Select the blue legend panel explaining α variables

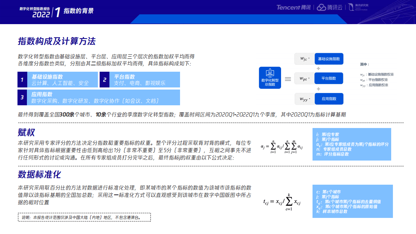click(352, 145)
